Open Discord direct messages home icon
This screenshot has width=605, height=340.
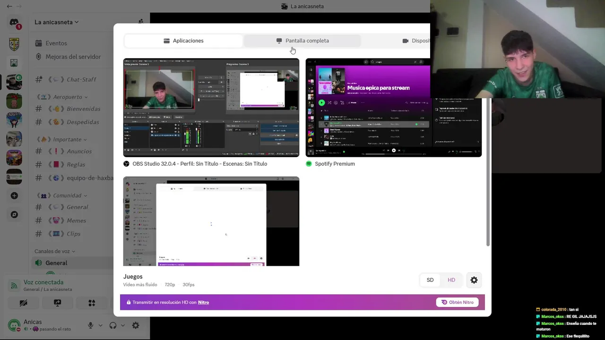click(14, 23)
